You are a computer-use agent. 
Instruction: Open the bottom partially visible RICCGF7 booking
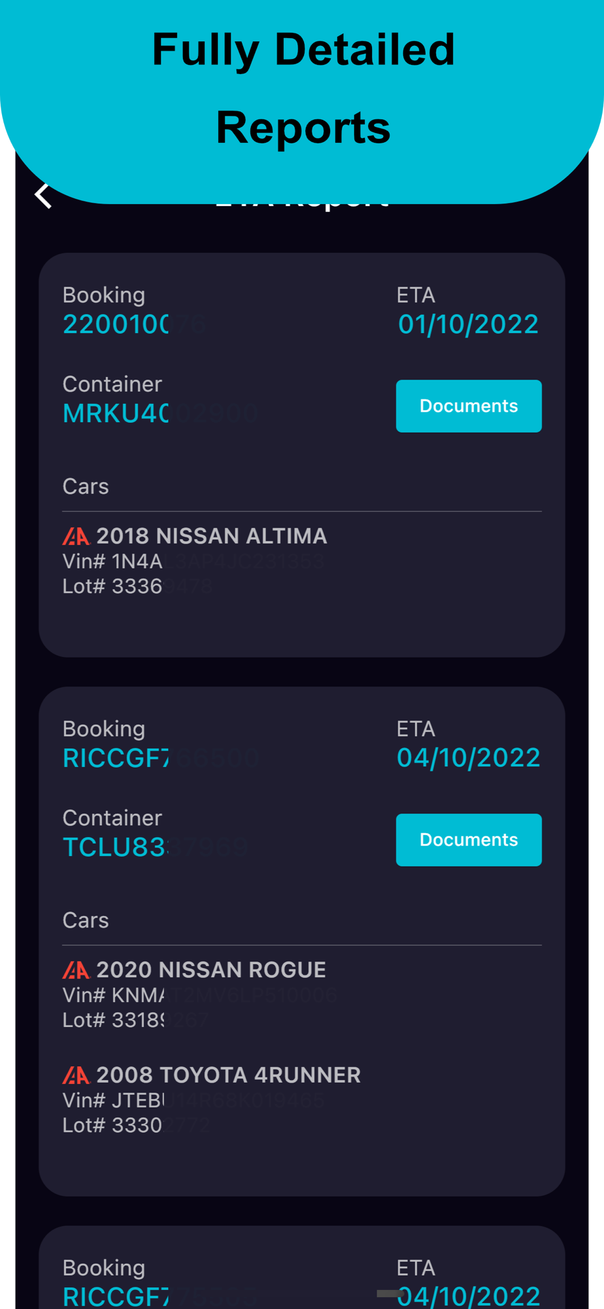click(x=116, y=1296)
